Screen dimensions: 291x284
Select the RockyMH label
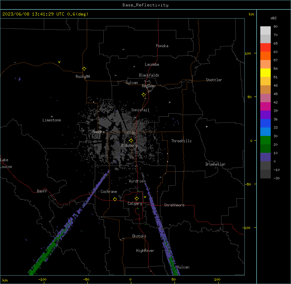[83, 77]
